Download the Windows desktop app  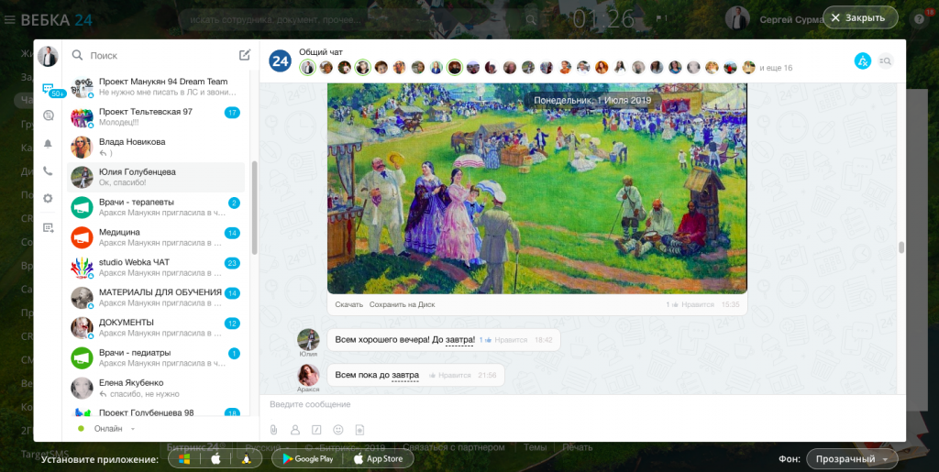point(184,459)
